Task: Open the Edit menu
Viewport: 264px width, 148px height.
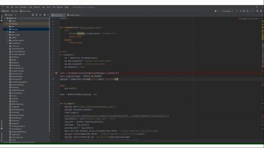Action: pyautogui.click(x=12, y=7)
